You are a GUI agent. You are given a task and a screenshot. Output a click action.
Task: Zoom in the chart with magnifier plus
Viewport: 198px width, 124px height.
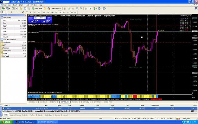77,9
